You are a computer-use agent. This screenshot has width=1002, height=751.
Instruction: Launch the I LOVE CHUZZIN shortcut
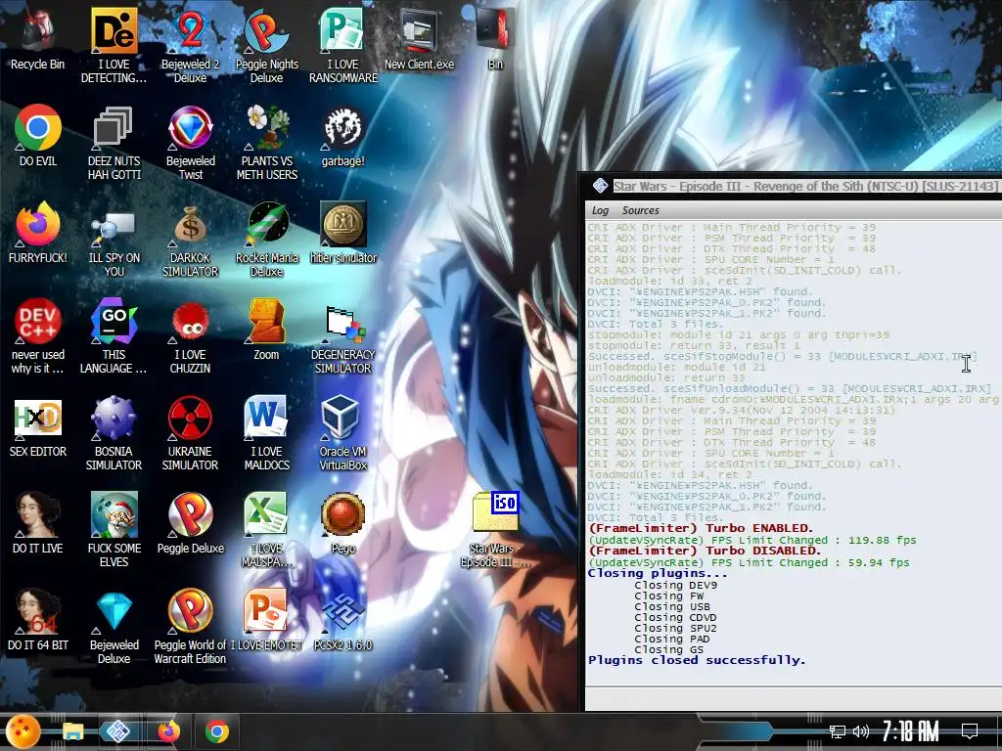[x=191, y=335]
